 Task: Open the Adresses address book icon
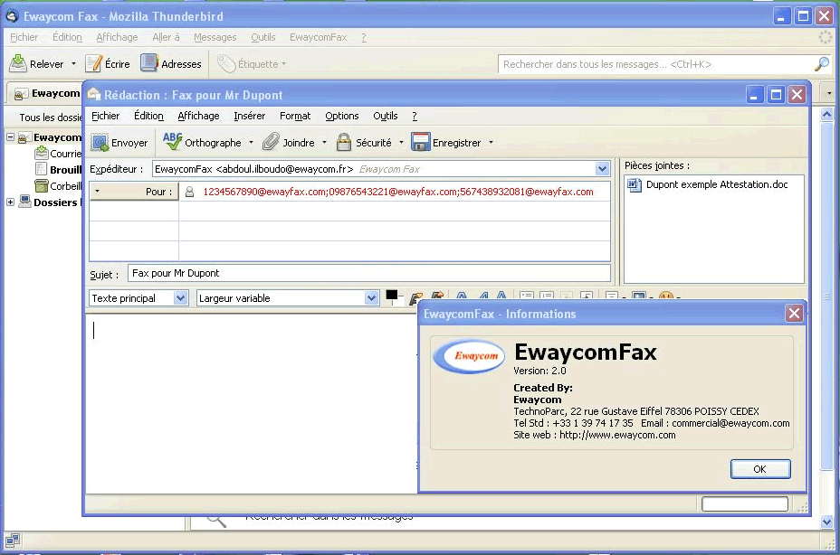coord(149,63)
